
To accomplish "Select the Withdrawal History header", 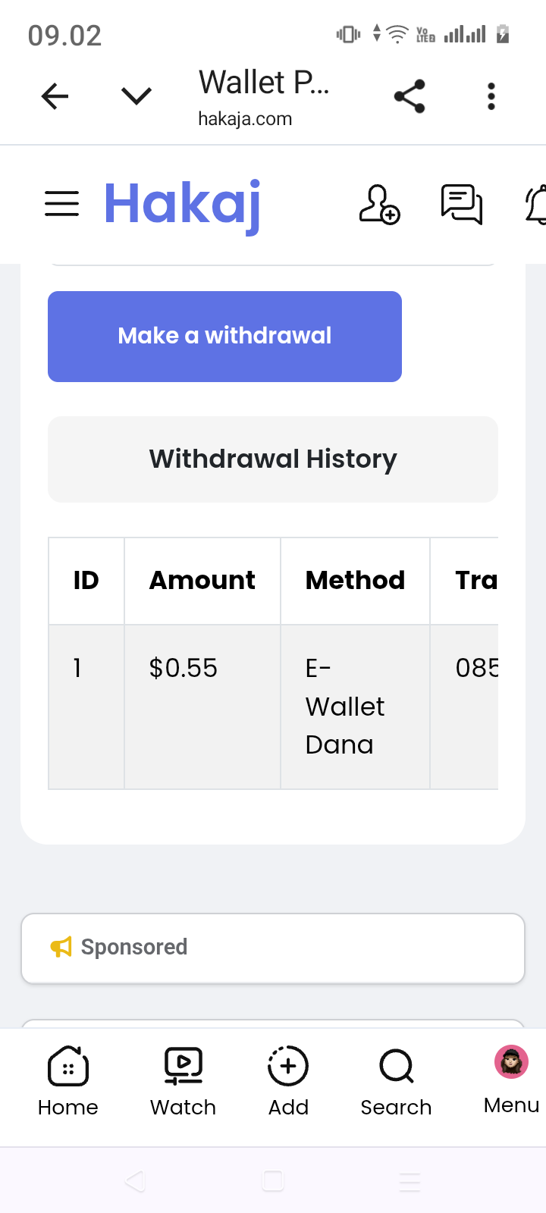I will (x=273, y=459).
